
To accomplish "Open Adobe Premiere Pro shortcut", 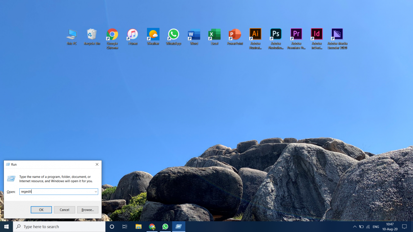I will [x=296, y=34].
